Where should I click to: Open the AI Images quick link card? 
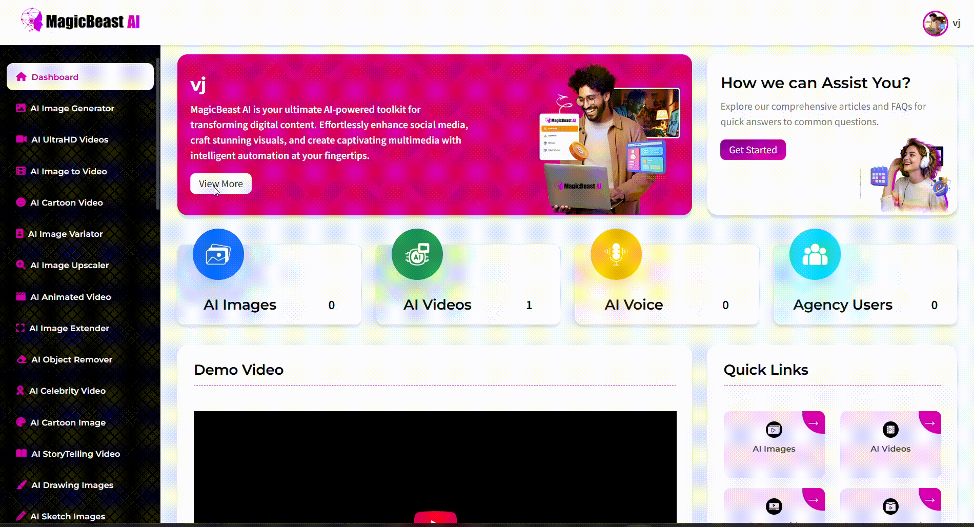point(774,444)
